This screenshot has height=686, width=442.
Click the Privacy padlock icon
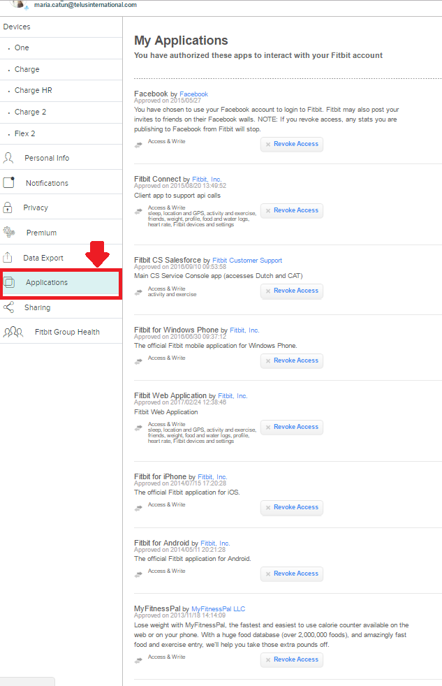pos(8,207)
